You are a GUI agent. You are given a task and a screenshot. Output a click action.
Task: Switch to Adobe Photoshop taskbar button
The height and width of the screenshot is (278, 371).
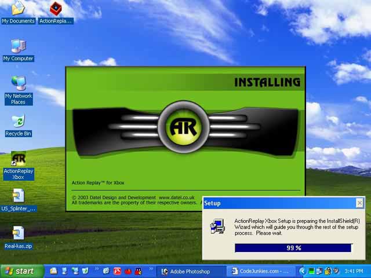[x=191, y=272]
